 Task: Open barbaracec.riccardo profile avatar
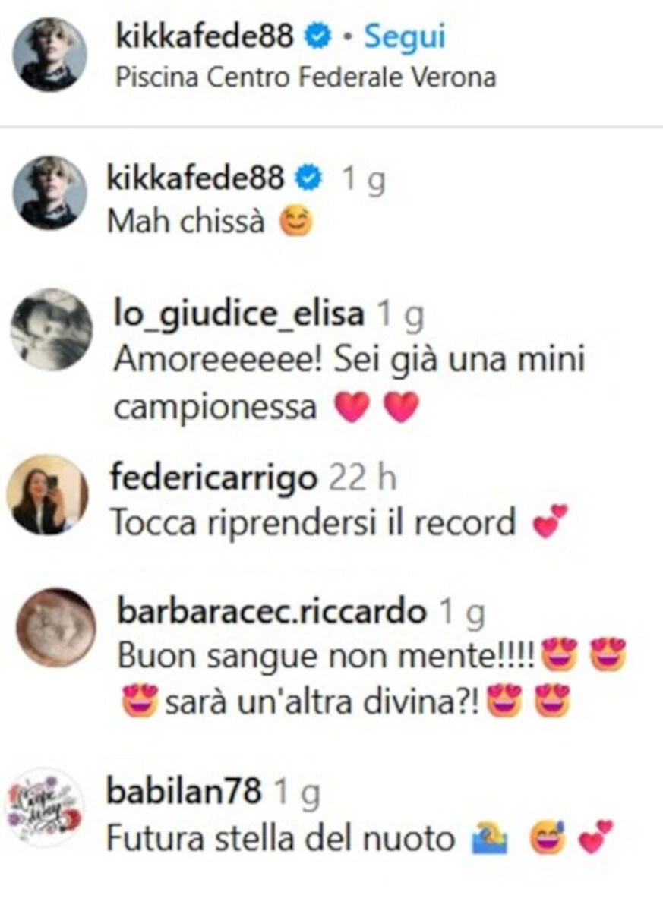56,628
